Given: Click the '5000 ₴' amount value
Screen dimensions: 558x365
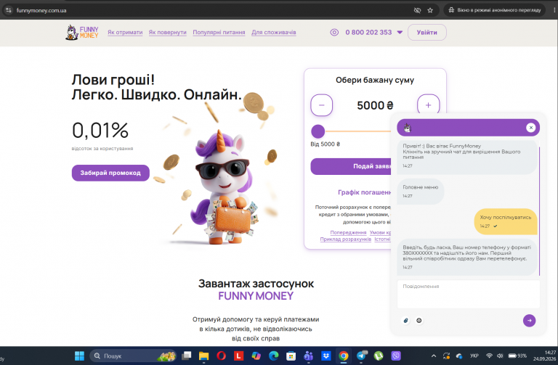Looking at the screenshot, I should point(375,105).
